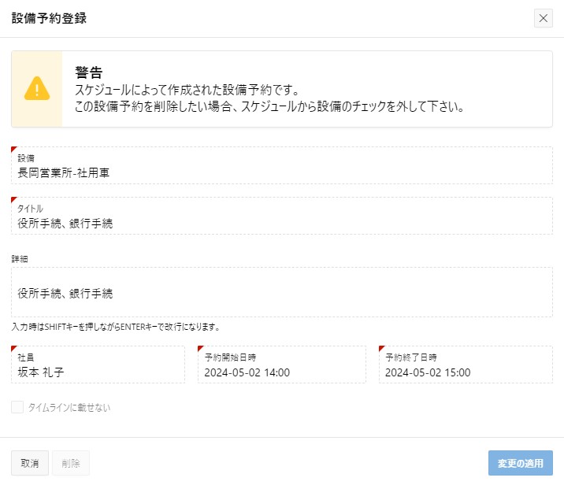This screenshot has height=485, width=564.
Task: Click the タイムラインに載せない label text
Action: click(x=69, y=408)
